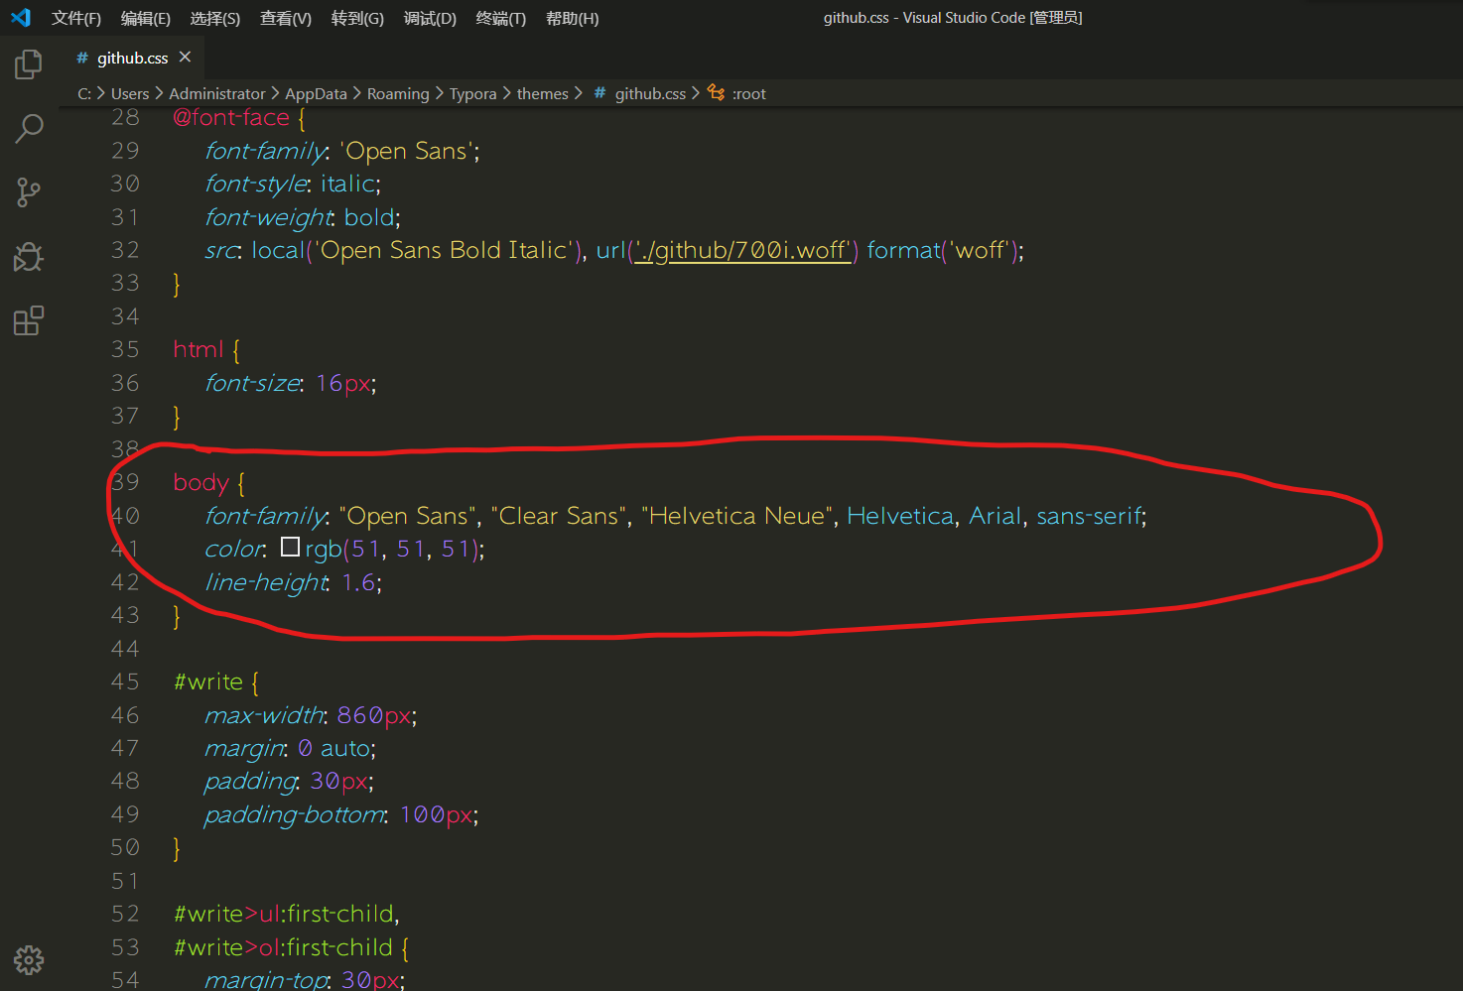Click the AppData breadcrumb segment
The image size is (1463, 991).
pos(317,93)
